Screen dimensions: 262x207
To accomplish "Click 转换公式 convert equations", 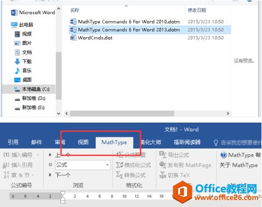I will click(131, 175).
